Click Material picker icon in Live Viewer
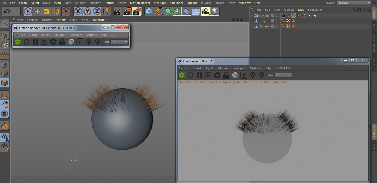This screenshot has width=377, height=183. tap(262, 75)
